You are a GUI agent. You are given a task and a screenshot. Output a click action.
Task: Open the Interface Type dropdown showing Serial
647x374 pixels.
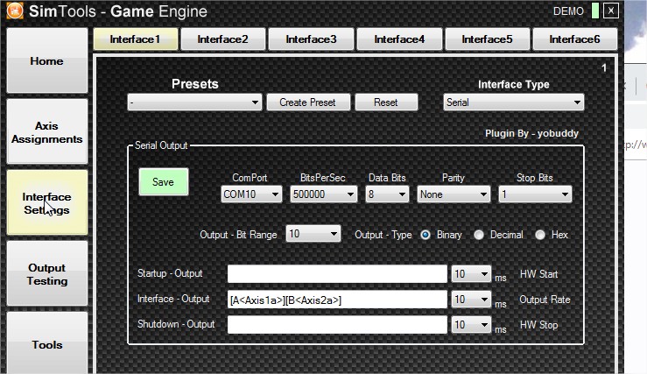(514, 102)
